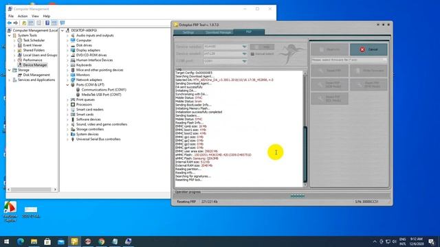The image size is (440, 247).
Task: Click the ENG INTL language indicator
Action: pos(403,242)
